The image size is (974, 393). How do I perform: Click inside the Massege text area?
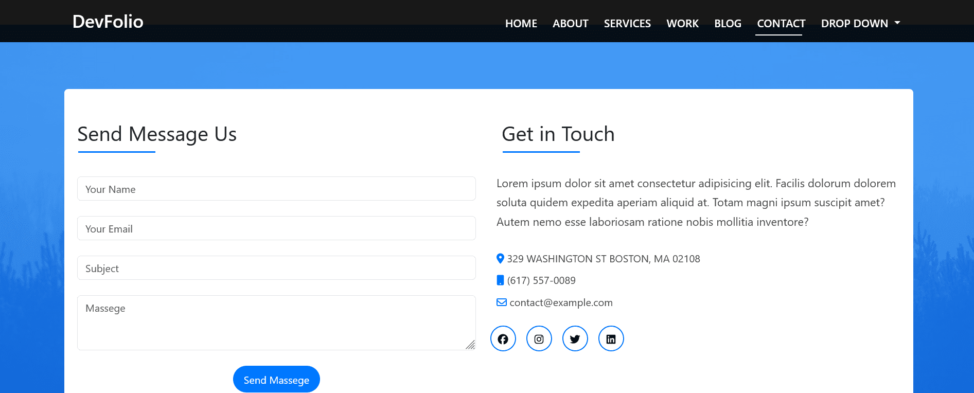[276, 323]
